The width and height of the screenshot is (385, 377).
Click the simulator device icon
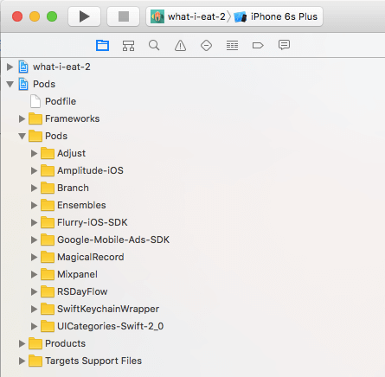coord(241,16)
